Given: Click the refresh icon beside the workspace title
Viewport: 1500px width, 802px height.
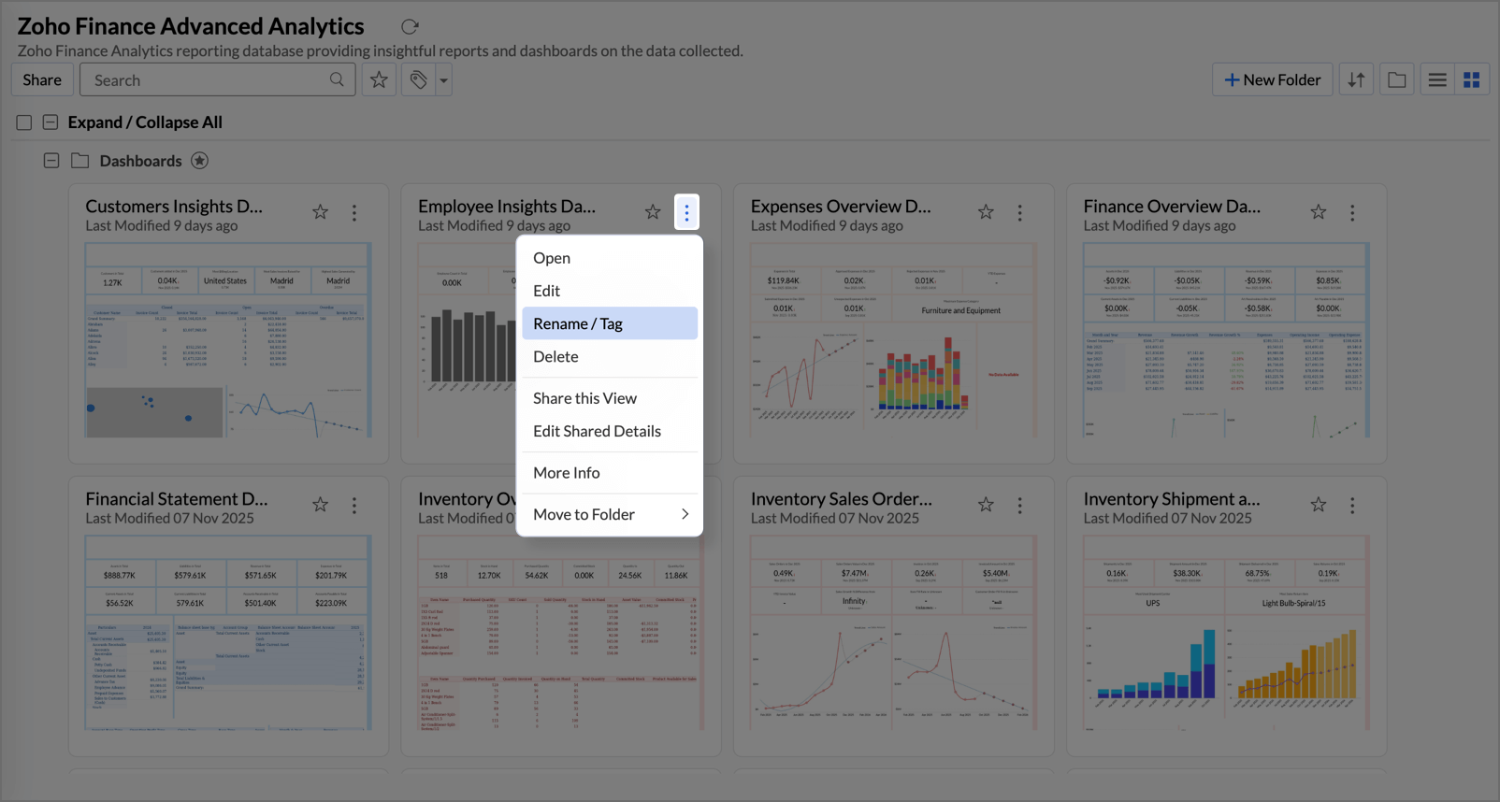Looking at the screenshot, I should (410, 27).
